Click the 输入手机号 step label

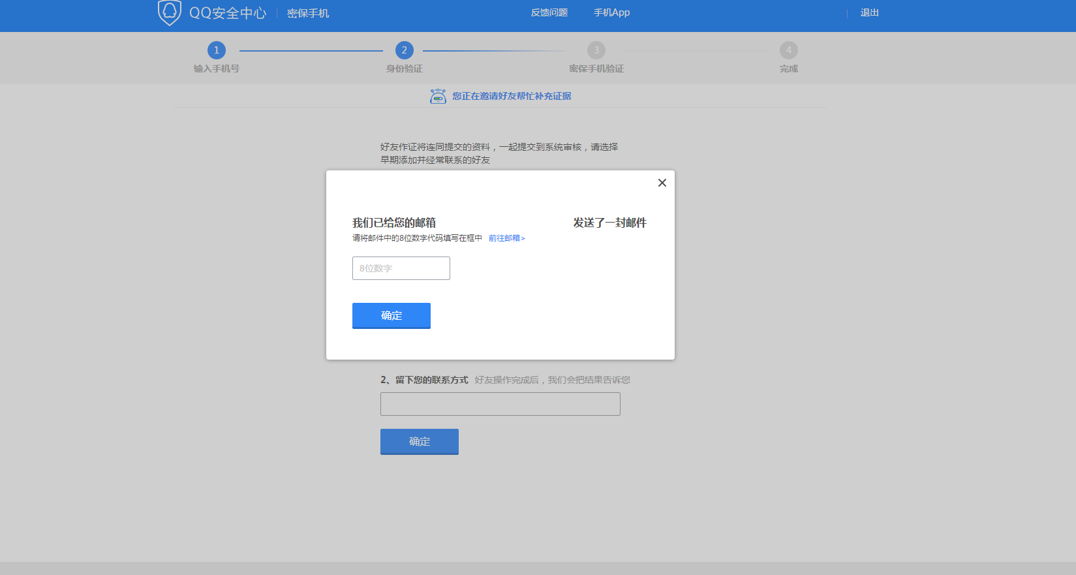click(217, 69)
